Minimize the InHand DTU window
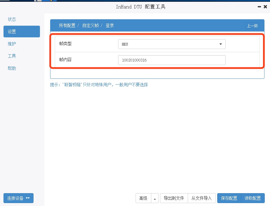Image resolution: width=270 pixels, height=206 pixels. [x=259, y=7]
